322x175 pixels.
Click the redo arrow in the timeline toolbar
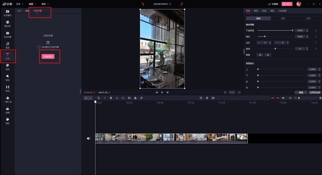(105, 98)
